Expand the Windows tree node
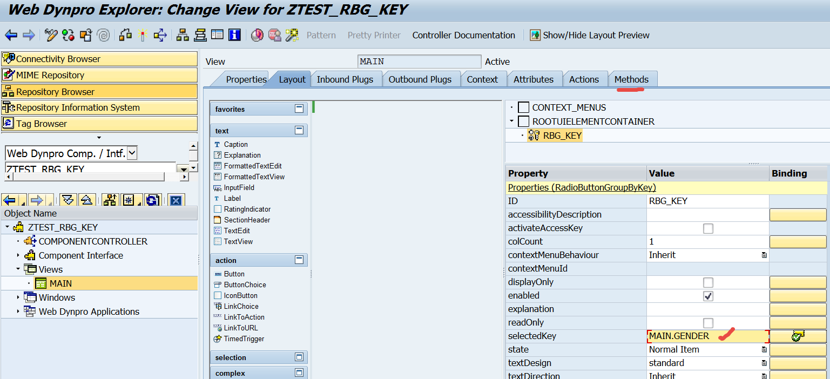830x379 pixels. (x=18, y=297)
